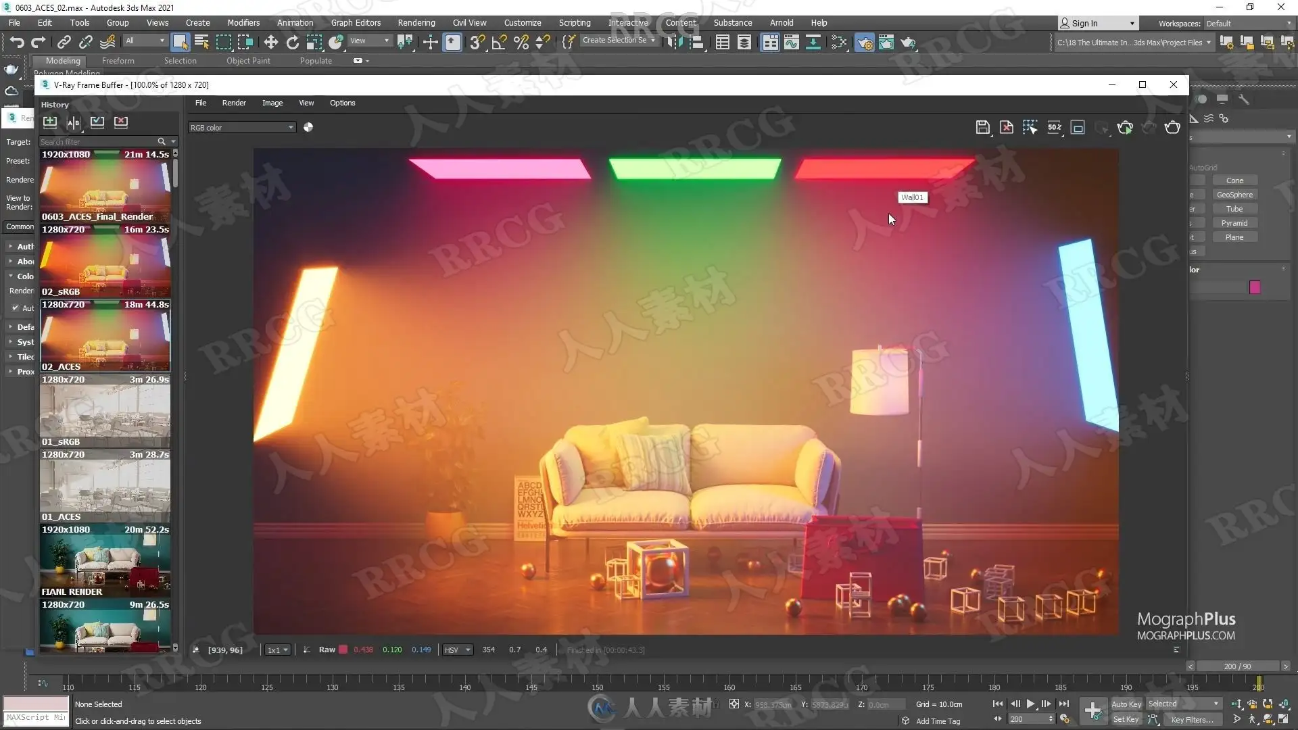Image resolution: width=1298 pixels, height=730 pixels.
Task: Open the Rendering menu
Action: point(416,23)
